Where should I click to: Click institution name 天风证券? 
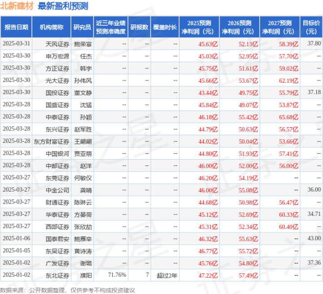click(57, 44)
